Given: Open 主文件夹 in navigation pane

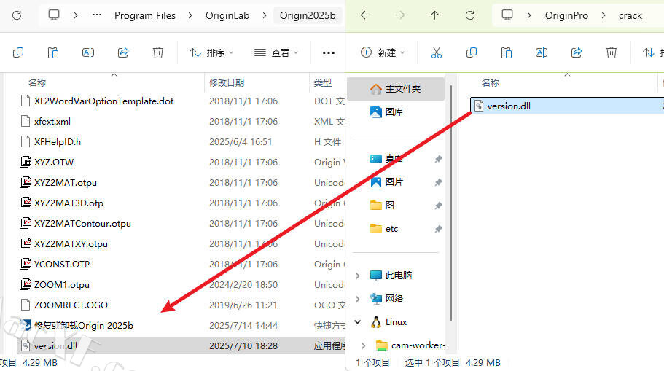Looking at the screenshot, I should tap(396, 89).
